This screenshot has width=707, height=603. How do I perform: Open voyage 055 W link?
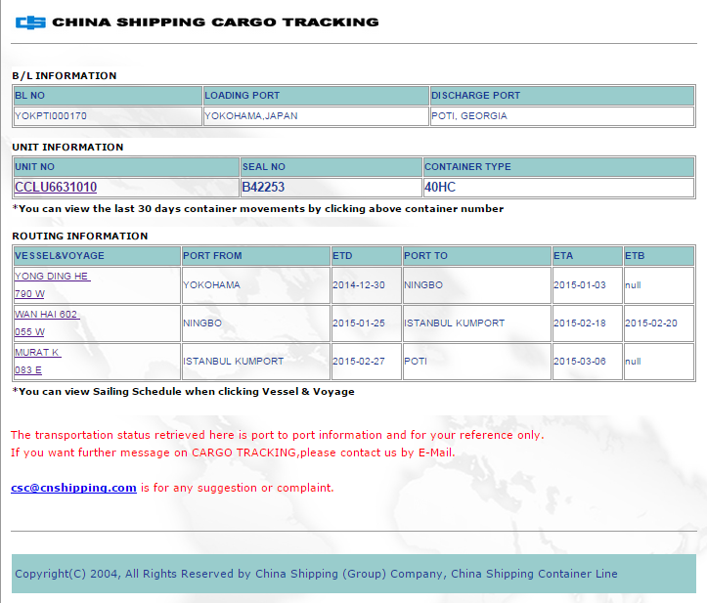[29, 331]
